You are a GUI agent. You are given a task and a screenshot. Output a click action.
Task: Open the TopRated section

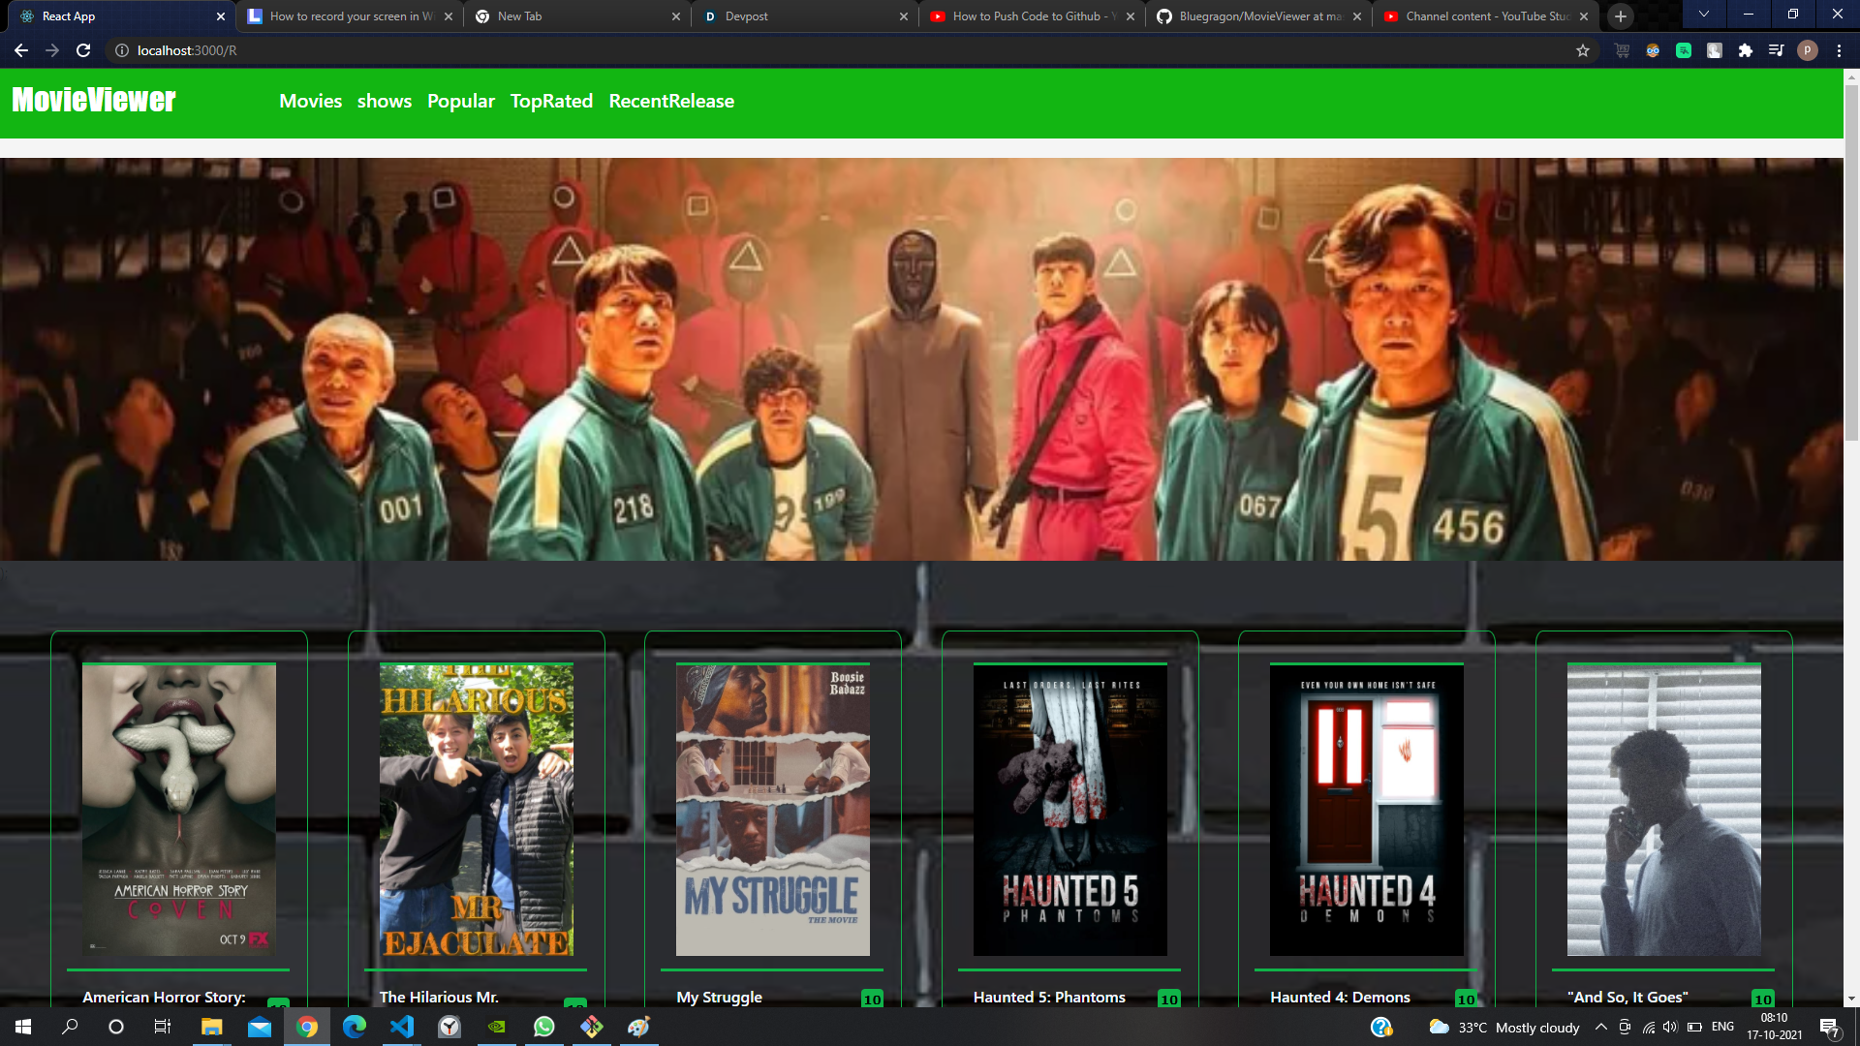tap(551, 101)
